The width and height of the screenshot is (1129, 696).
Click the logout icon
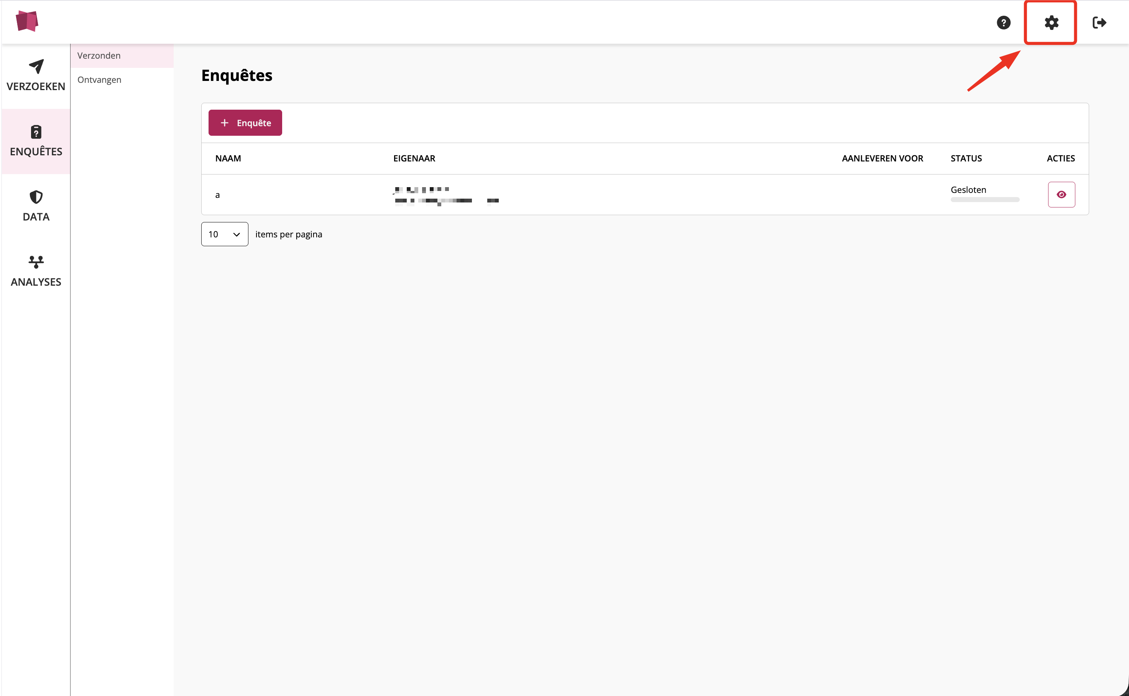pyautogui.click(x=1099, y=23)
